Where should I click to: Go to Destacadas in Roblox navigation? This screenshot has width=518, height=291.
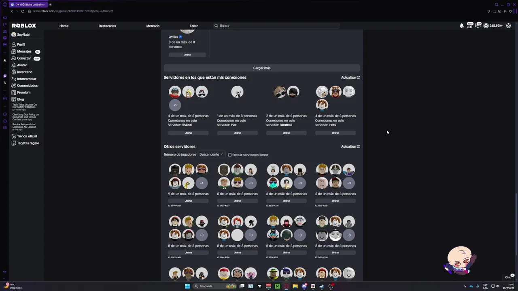(107, 26)
